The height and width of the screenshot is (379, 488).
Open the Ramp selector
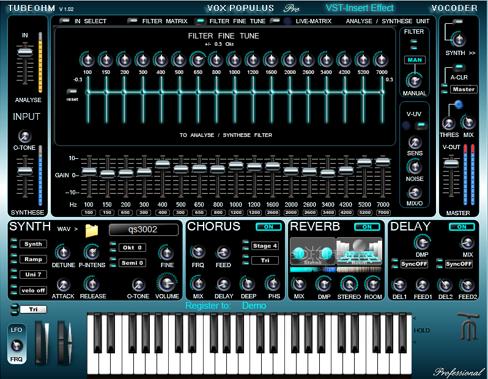pos(33,259)
